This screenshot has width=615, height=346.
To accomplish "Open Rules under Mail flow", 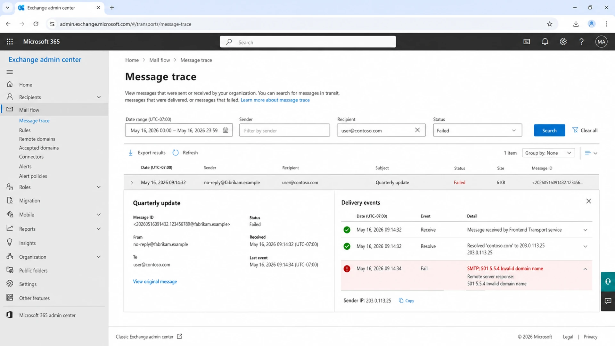I will [x=25, y=130].
